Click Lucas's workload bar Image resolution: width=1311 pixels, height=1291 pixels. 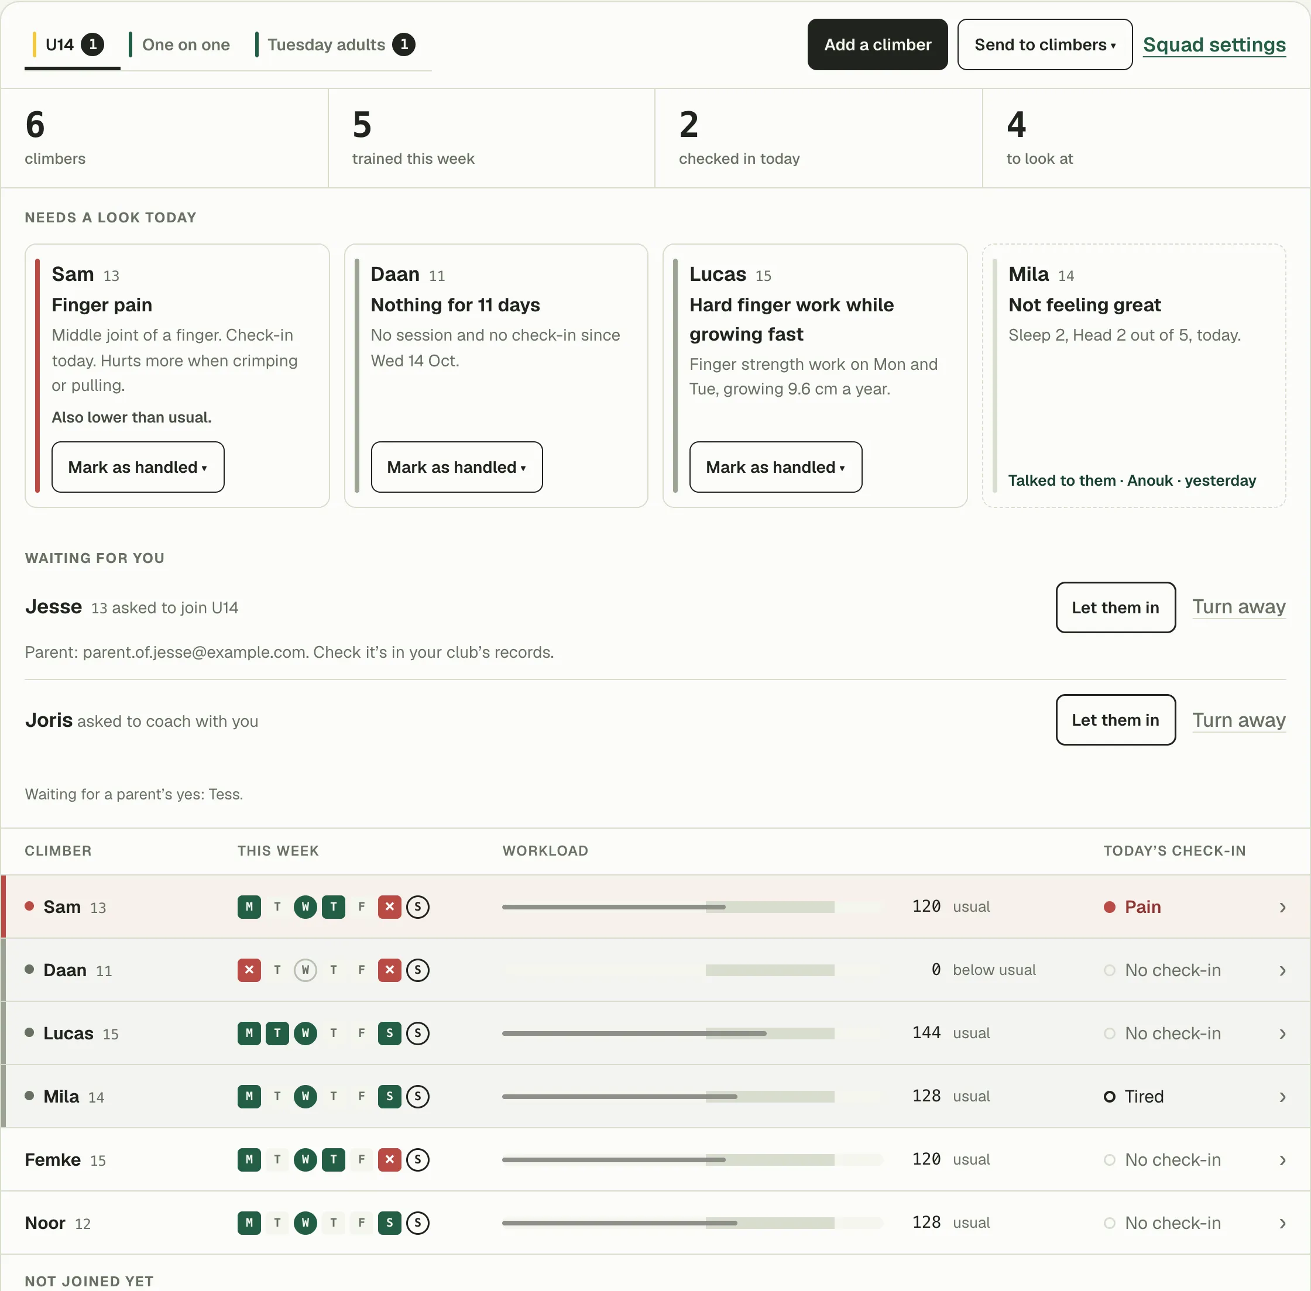tap(692, 1034)
